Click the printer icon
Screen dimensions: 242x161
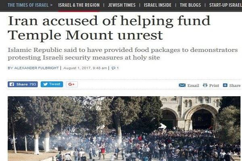click(205, 85)
